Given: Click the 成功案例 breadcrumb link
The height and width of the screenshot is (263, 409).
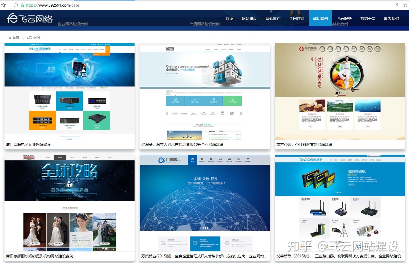Looking at the screenshot, I should point(33,38).
